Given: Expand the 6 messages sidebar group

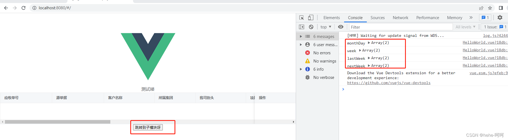Looking at the screenshot, I should (x=301, y=36).
